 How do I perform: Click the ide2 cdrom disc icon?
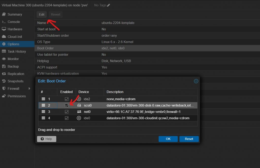79,99
